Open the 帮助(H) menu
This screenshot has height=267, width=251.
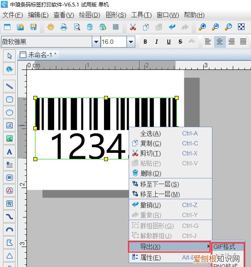[x=194, y=15]
